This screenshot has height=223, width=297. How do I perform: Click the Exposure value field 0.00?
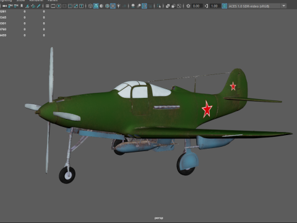point(197,6)
